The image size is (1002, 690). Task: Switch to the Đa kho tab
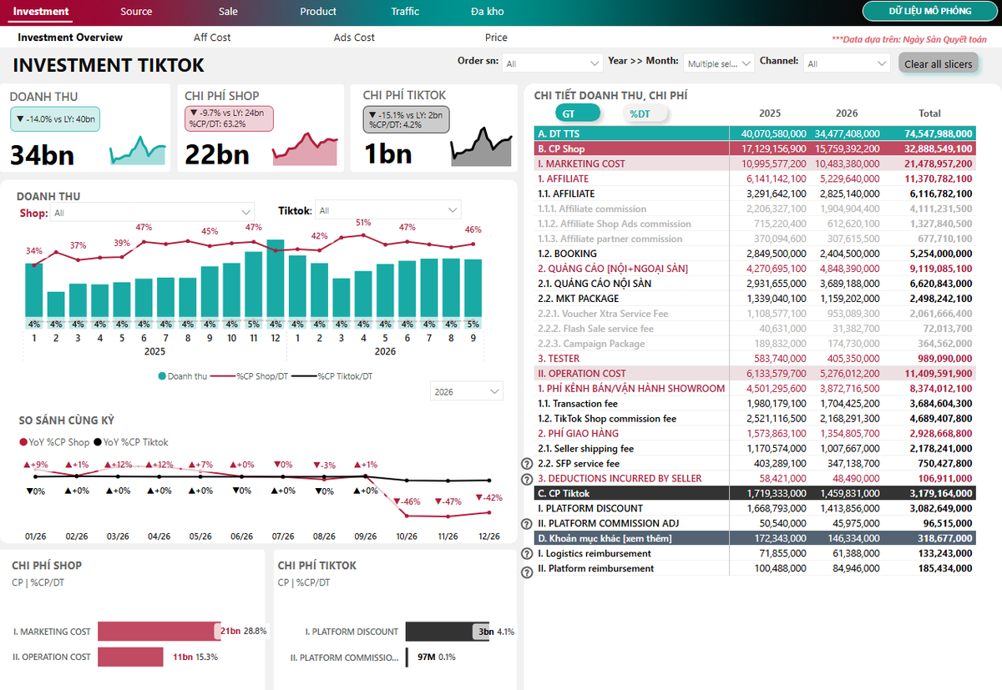pos(488,12)
